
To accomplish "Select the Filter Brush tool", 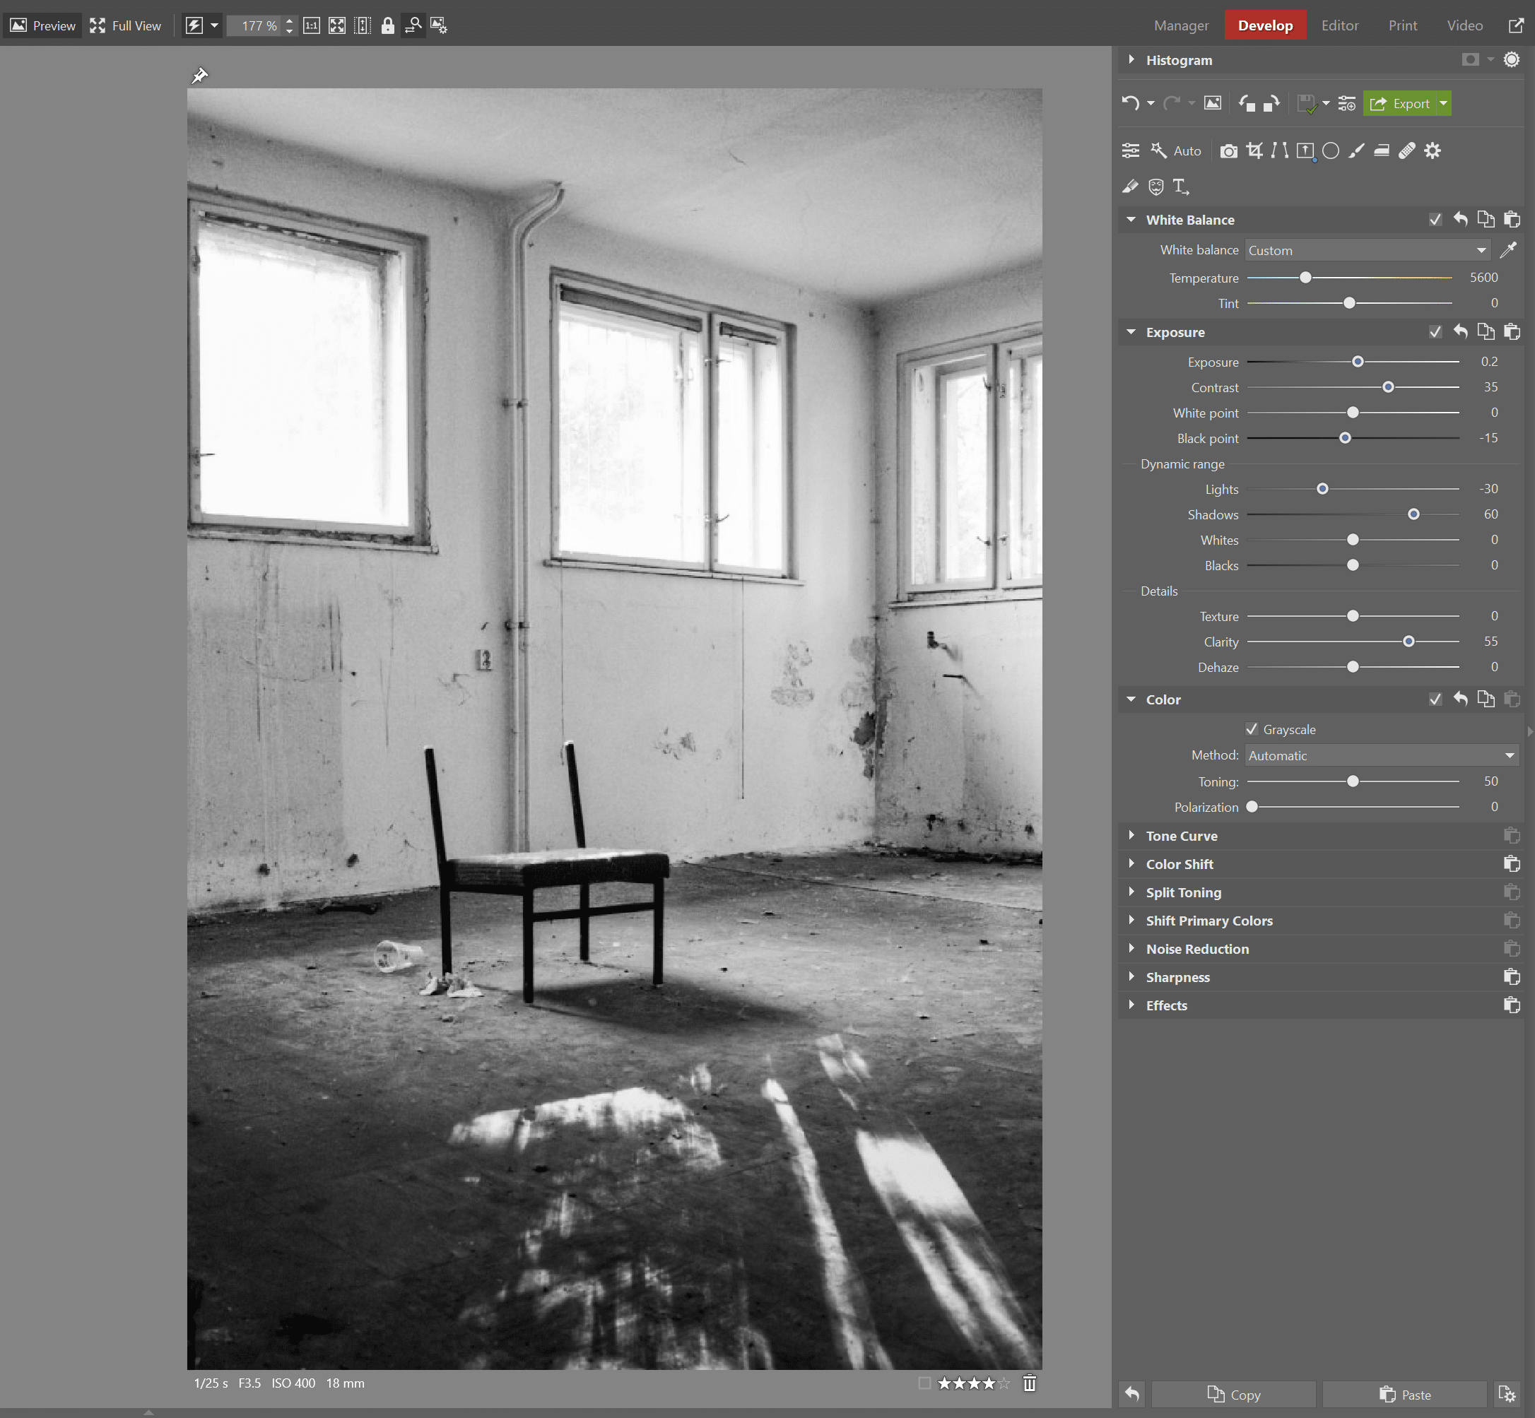I will pos(1355,150).
